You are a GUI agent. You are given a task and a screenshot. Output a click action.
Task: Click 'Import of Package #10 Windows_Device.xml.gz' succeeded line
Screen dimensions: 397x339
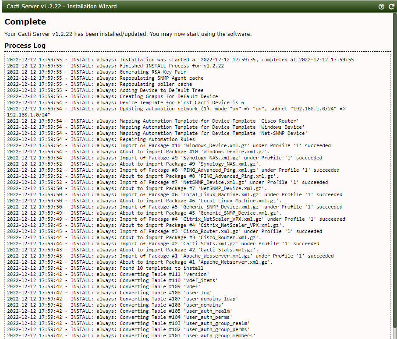169,145
